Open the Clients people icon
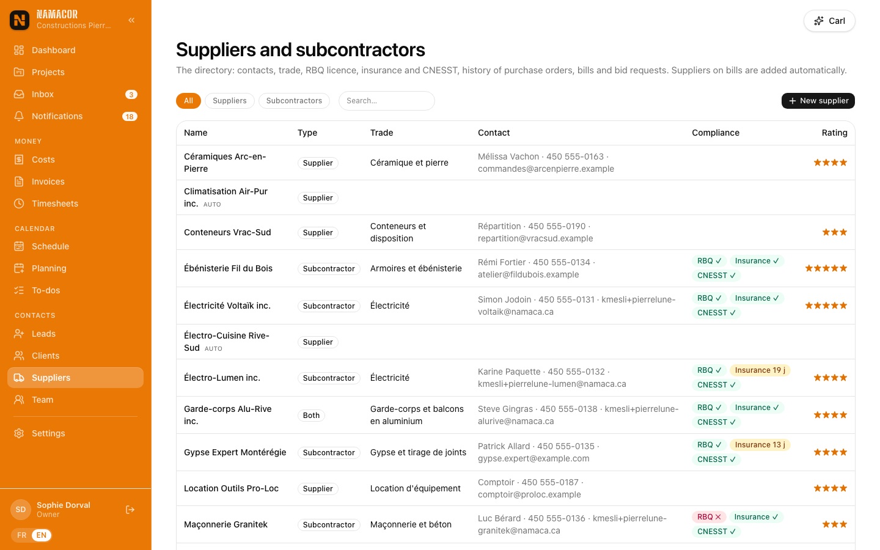Image resolution: width=880 pixels, height=550 pixels. (19, 356)
